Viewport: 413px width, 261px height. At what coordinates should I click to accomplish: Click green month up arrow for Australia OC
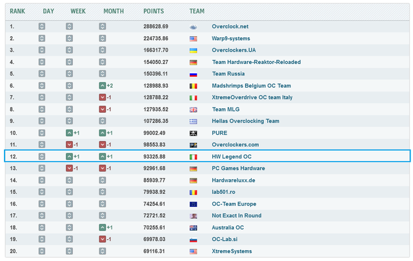[x=103, y=227]
